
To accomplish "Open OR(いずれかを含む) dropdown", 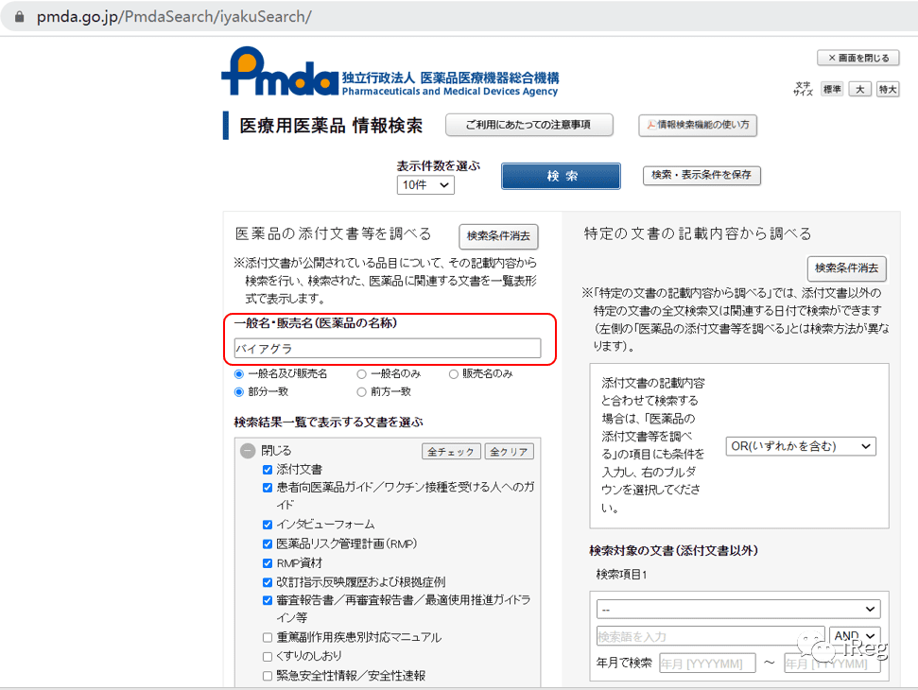I will 801,446.
